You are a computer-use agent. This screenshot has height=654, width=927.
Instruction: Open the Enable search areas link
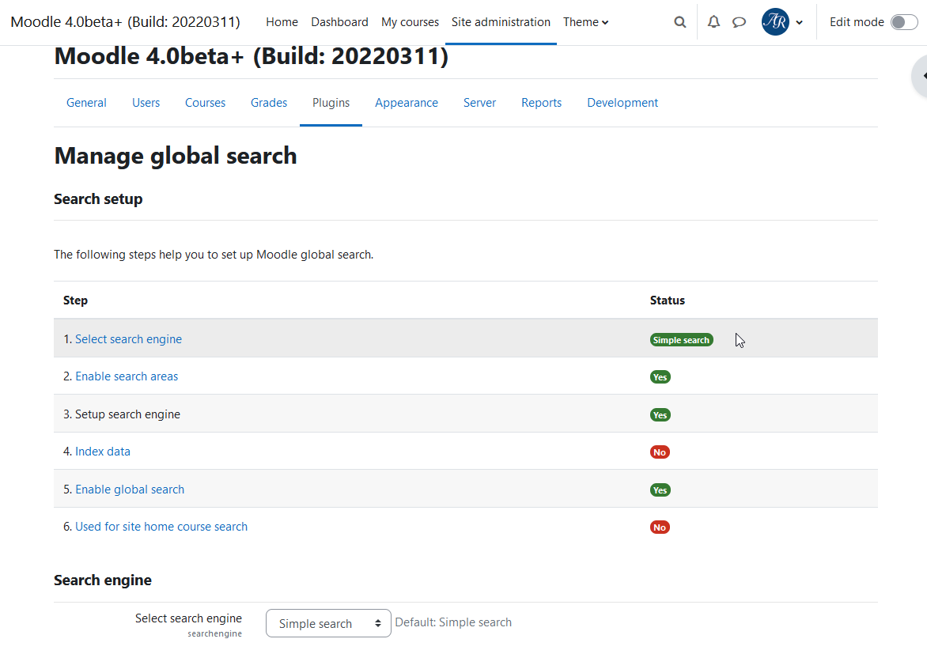point(127,376)
